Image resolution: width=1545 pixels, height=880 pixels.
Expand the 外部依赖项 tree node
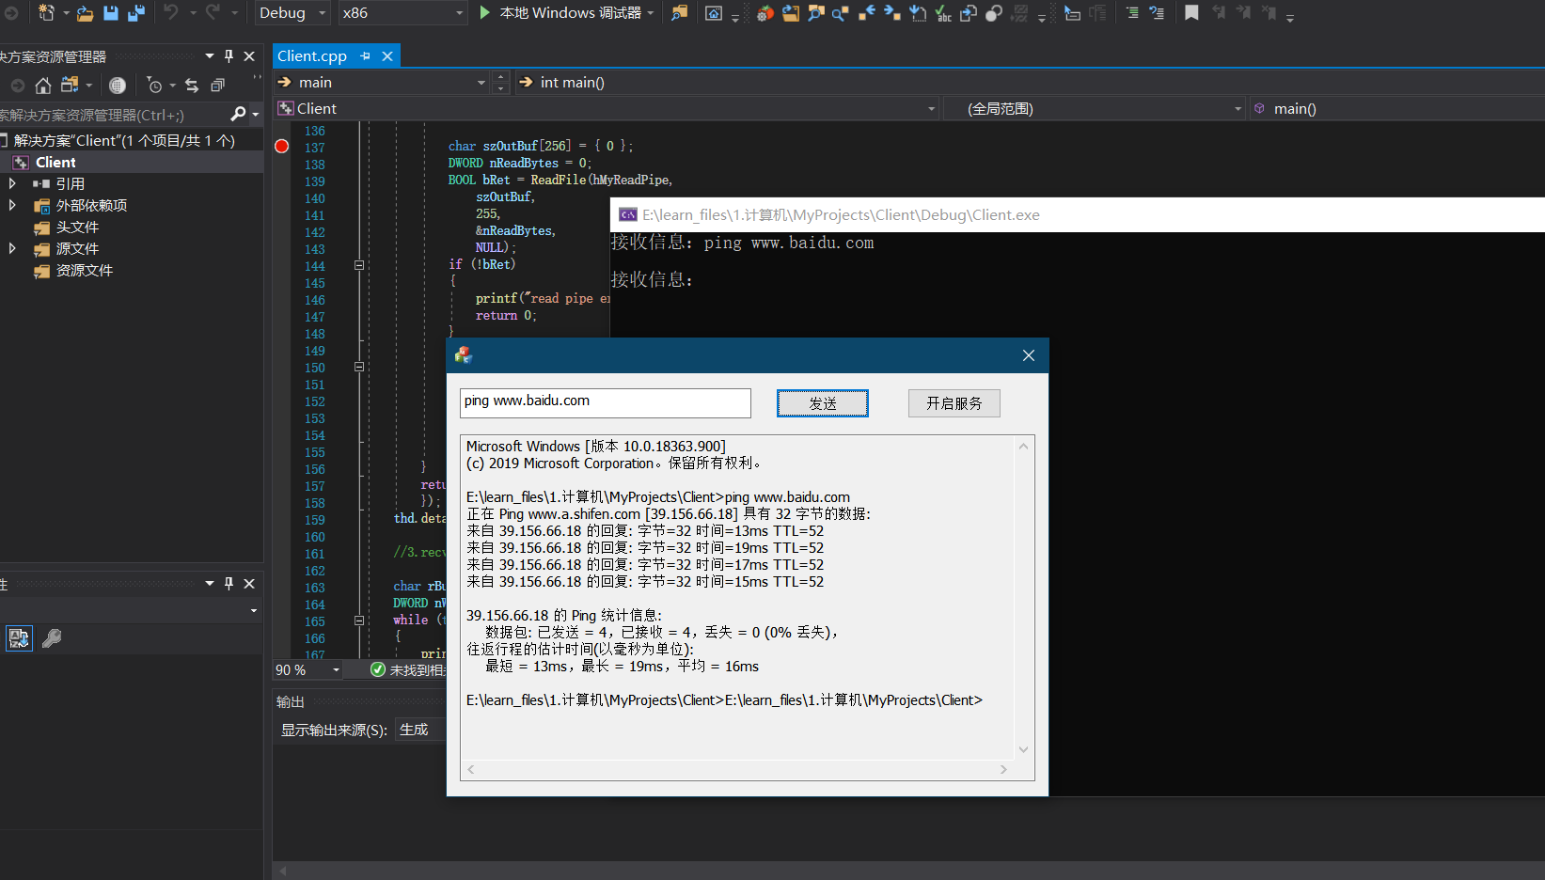point(12,205)
